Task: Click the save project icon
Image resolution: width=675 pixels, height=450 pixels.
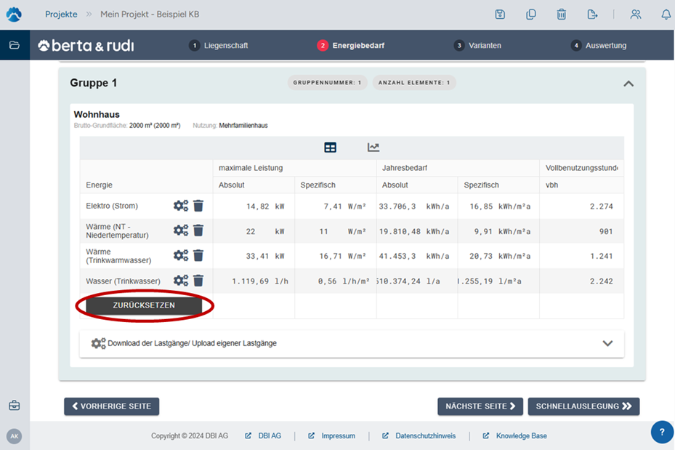Action: tap(500, 15)
